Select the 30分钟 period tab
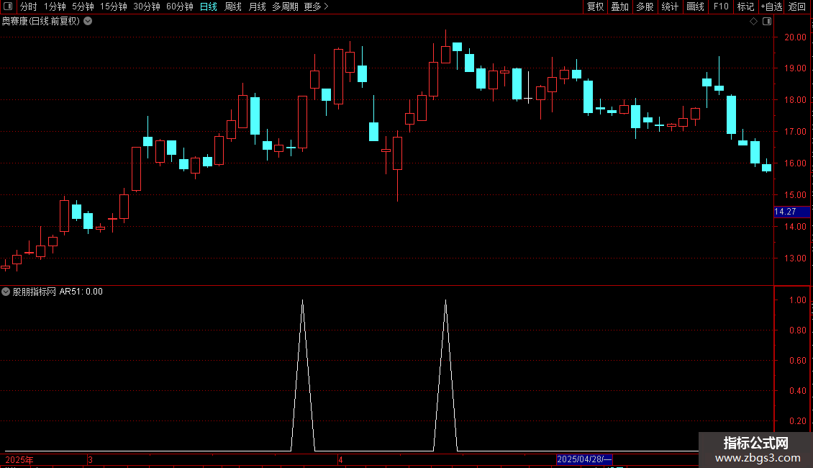 147,6
